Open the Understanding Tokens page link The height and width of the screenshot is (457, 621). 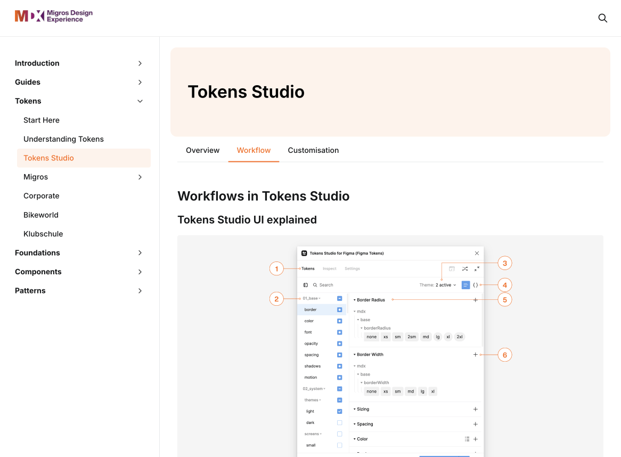pyautogui.click(x=63, y=139)
